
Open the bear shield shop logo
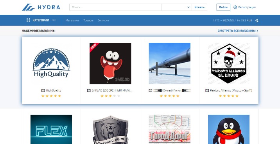[x=110, y=130]
